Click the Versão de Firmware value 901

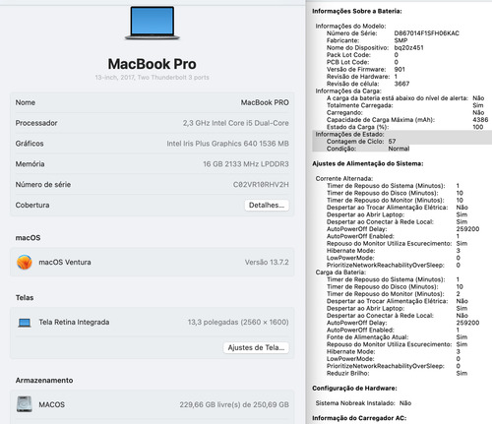(400, 69)
